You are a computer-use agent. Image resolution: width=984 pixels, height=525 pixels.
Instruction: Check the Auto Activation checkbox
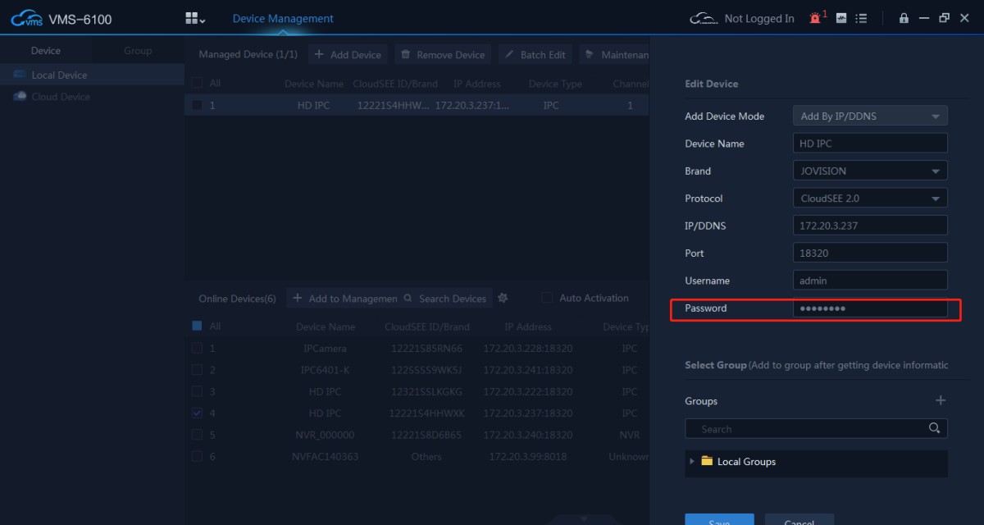547,298
